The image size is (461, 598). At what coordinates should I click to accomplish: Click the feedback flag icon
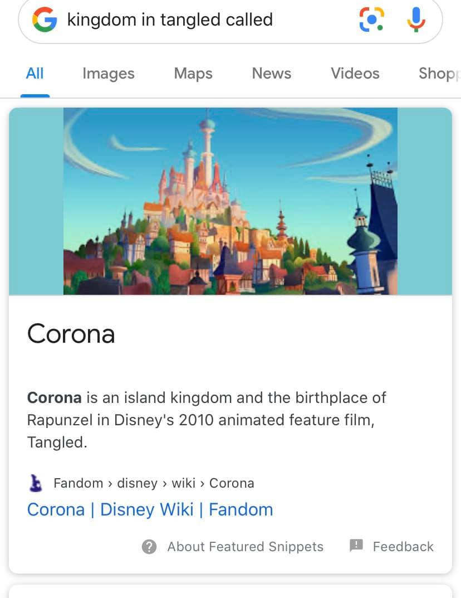tap(356, 546)
